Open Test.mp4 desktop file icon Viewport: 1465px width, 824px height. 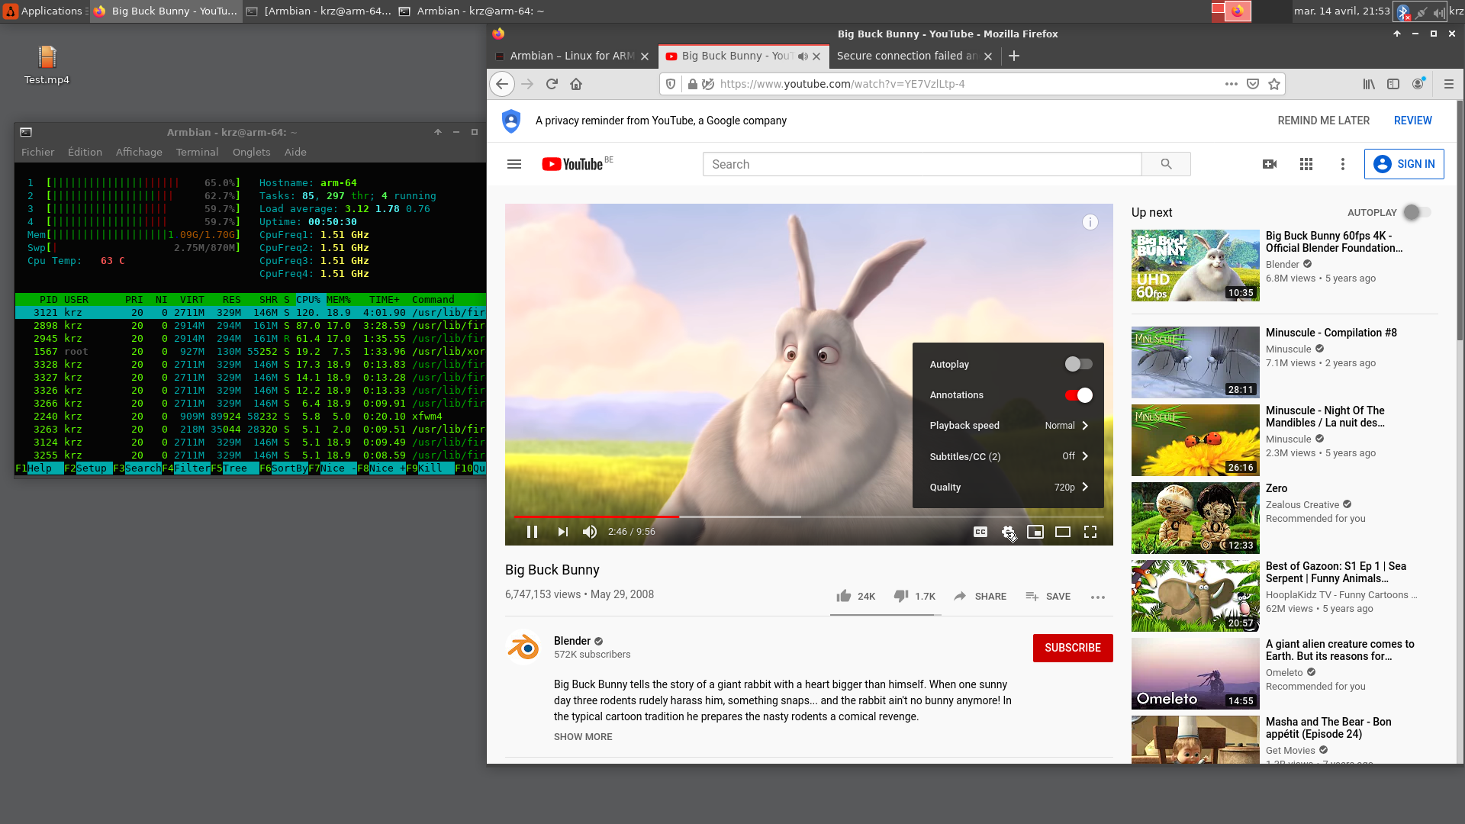coord(47,64)
